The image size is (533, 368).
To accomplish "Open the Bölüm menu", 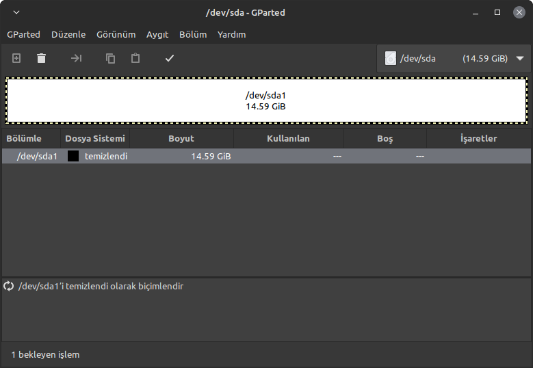I will pyautogui.click(x=193, y=35).
